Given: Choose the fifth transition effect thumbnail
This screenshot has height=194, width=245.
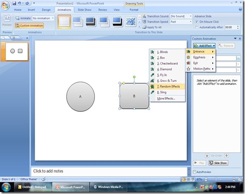Looking at the screenshot, I should coord(117,22).
